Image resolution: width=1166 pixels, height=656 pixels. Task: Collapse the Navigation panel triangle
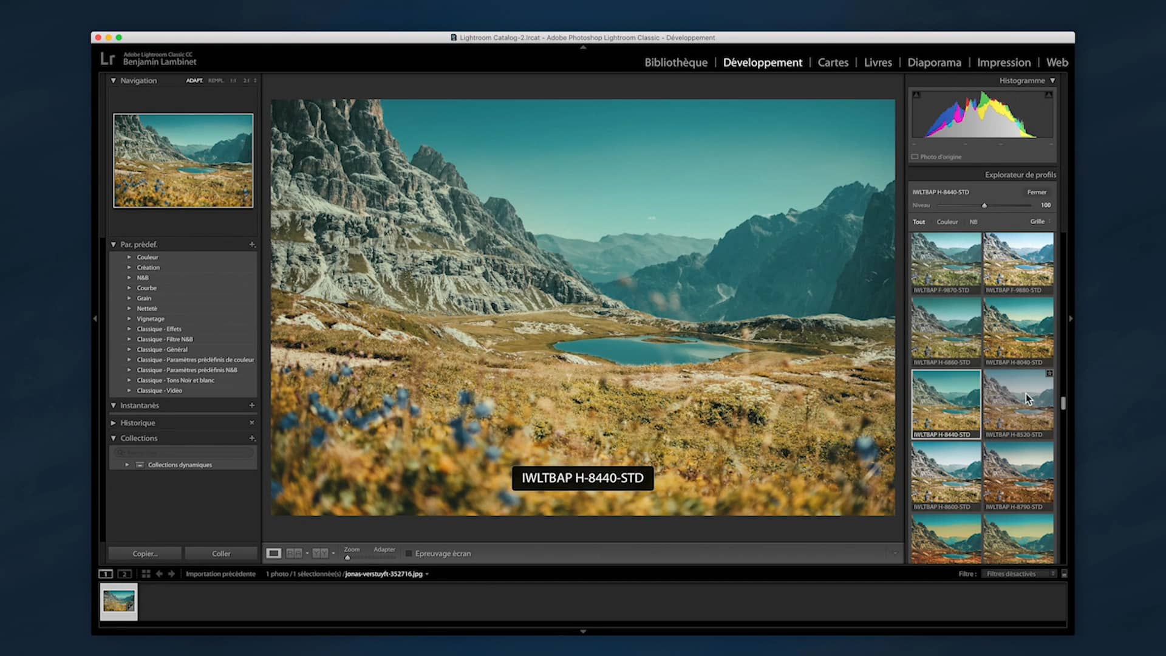pos(112,80)
